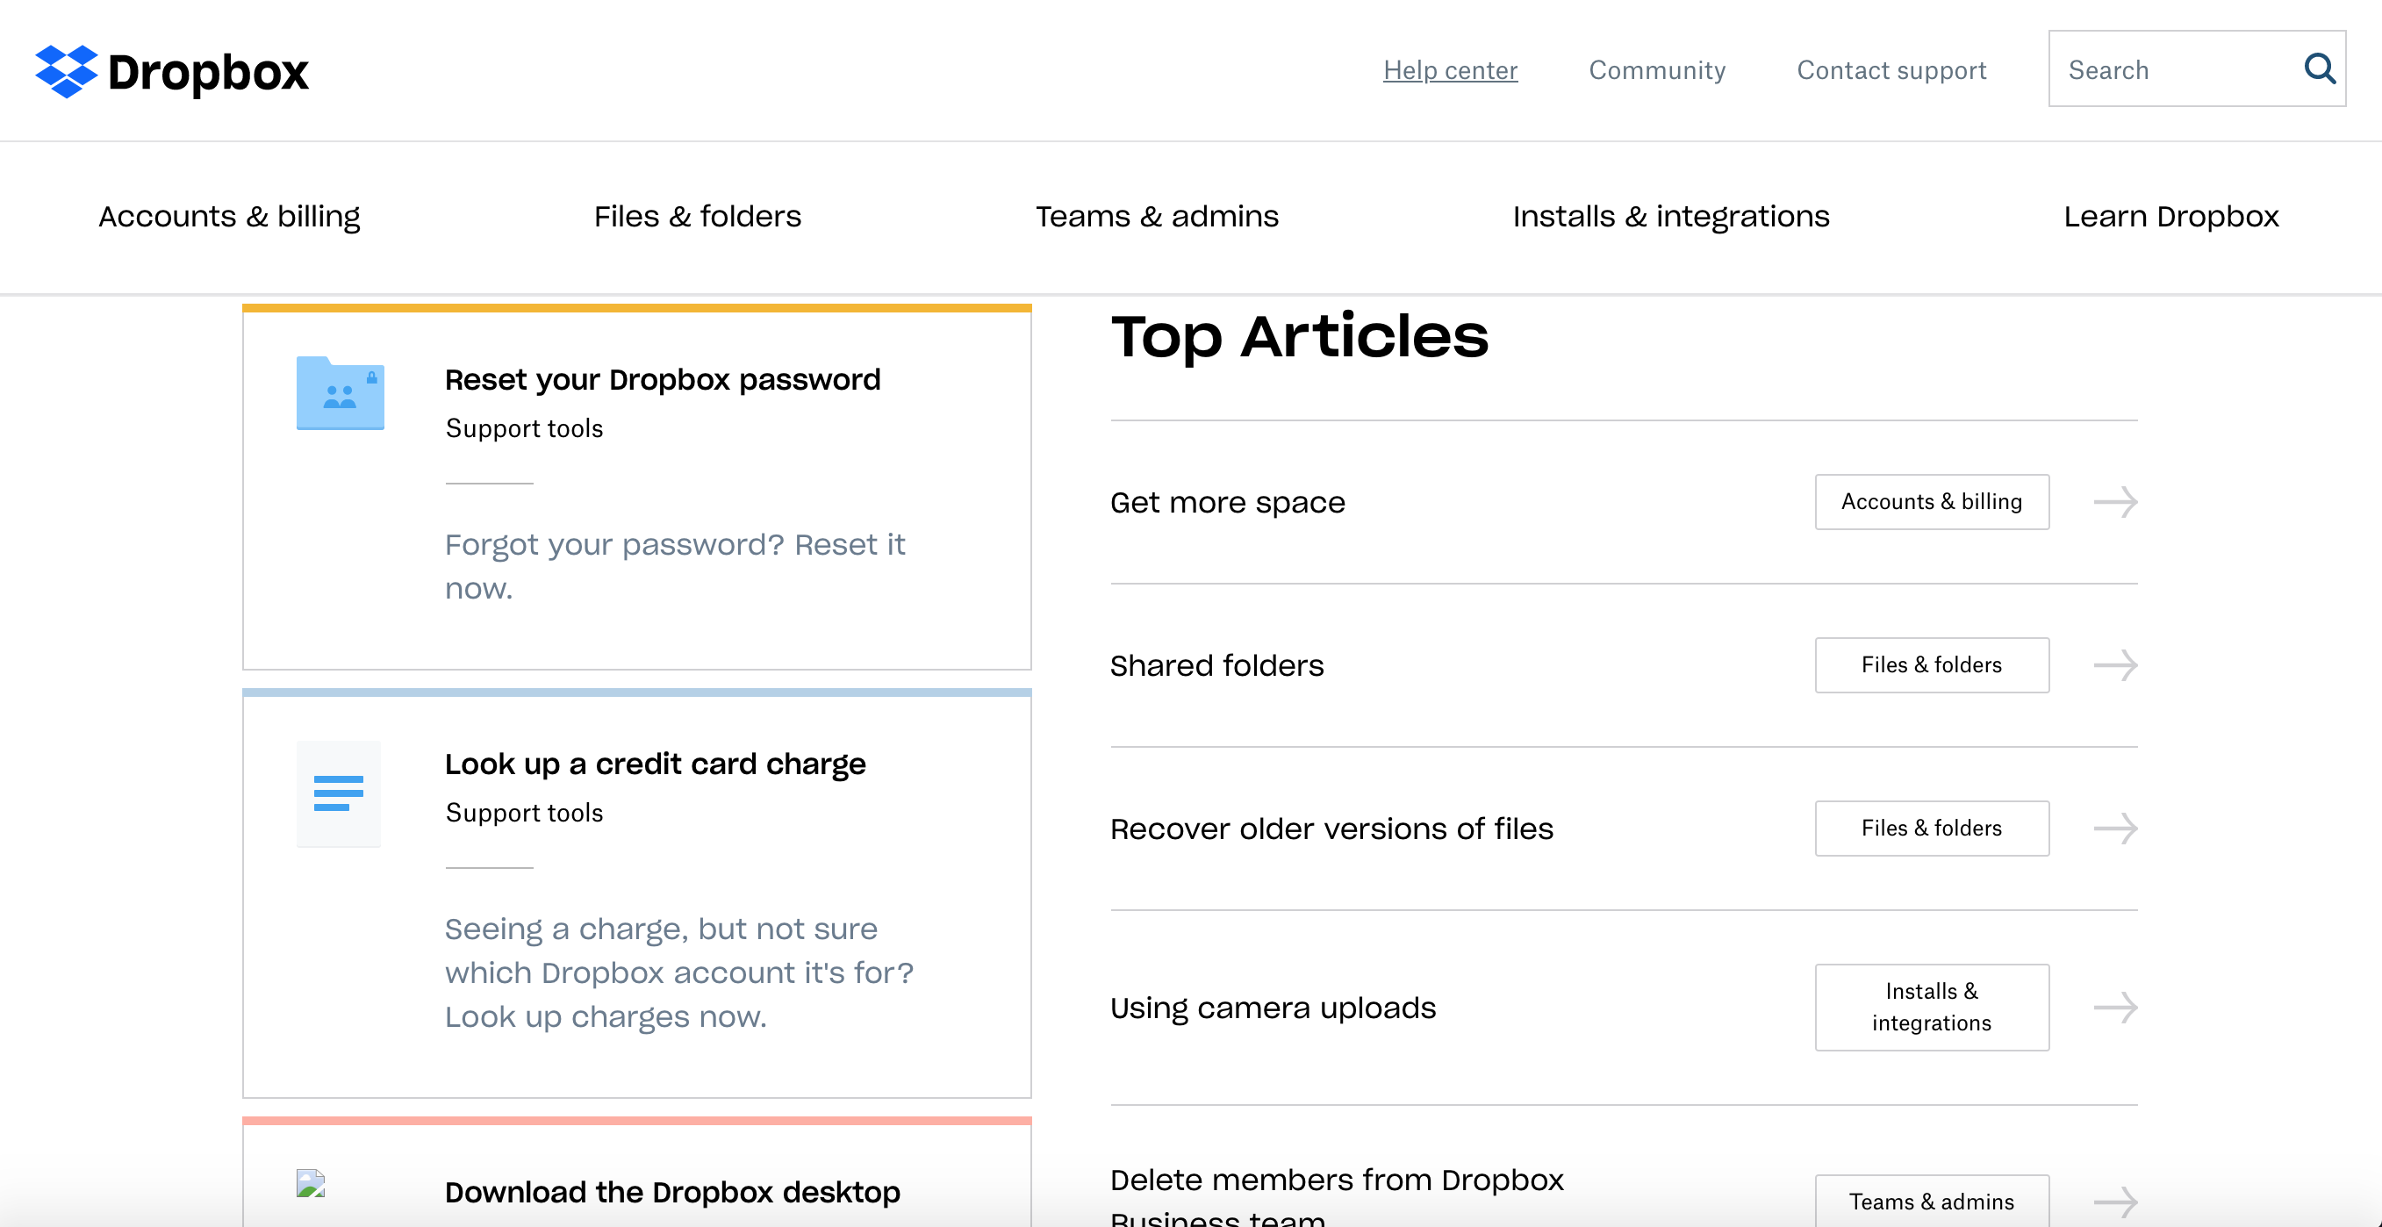
Task: Click 'Forgot your password? Reset it now.' text
Action: 675,566
